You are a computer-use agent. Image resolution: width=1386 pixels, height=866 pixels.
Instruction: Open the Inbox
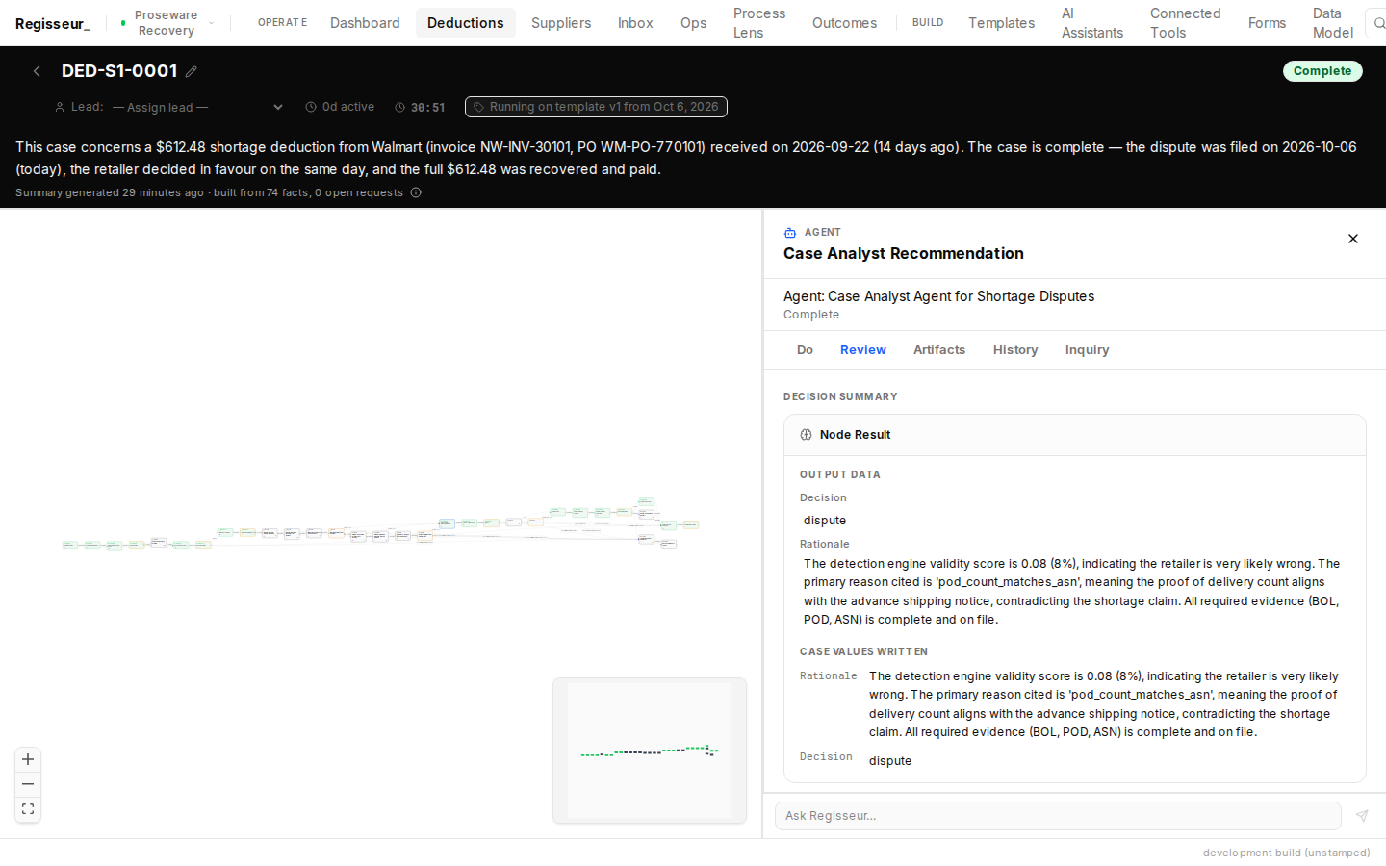(x=635, y=23)
